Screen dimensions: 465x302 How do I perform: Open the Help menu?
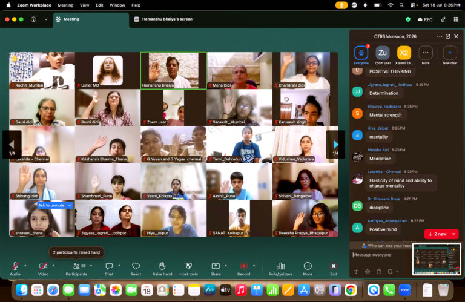click(x=136, y=5)
